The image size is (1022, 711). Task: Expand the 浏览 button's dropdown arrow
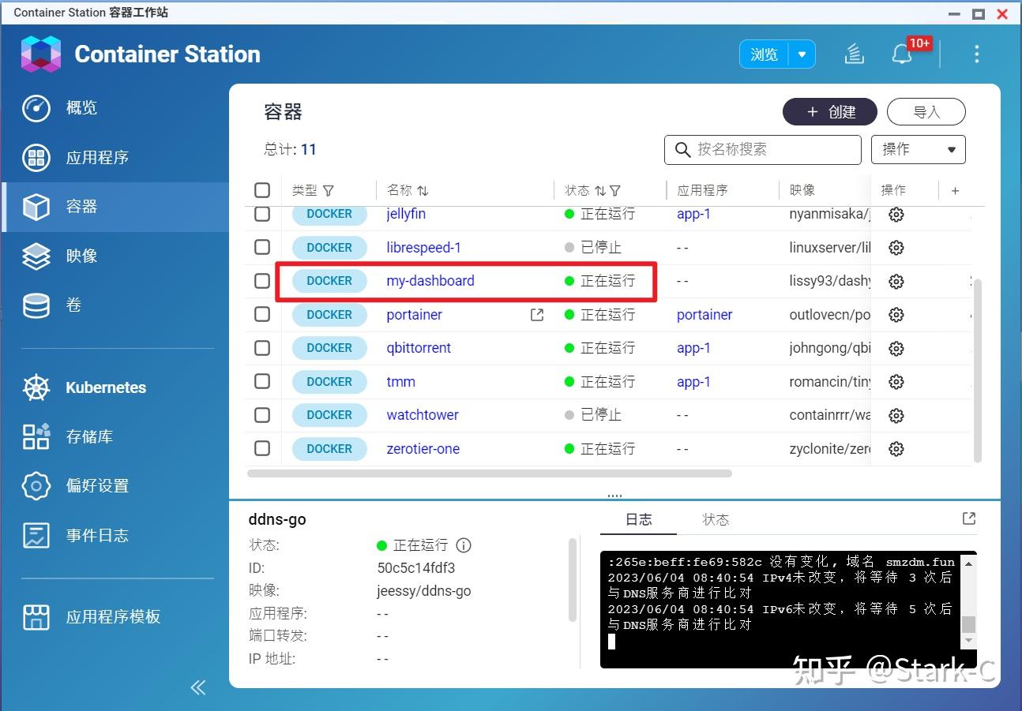click(802, 54)
